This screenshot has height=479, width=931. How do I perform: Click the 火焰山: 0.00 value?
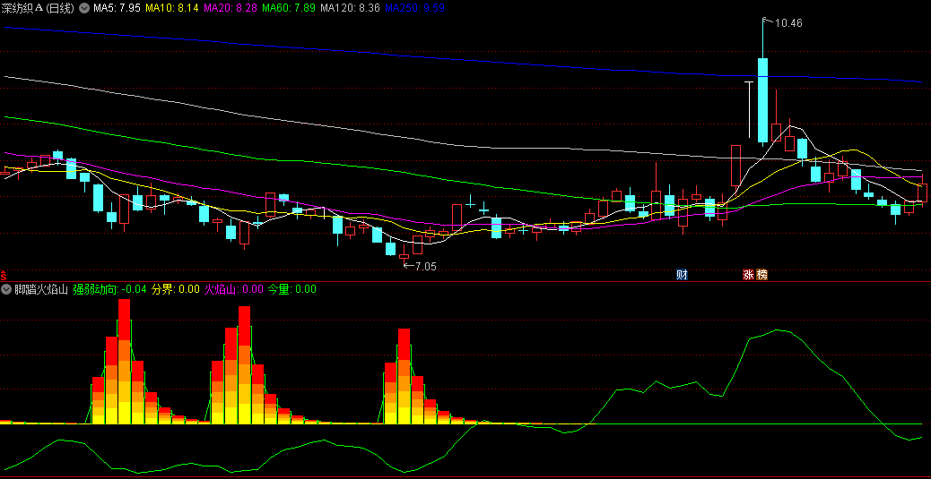point(234,289)
